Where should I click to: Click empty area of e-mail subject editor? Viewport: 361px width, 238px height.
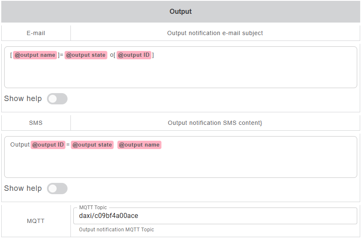tap(180, 74)
